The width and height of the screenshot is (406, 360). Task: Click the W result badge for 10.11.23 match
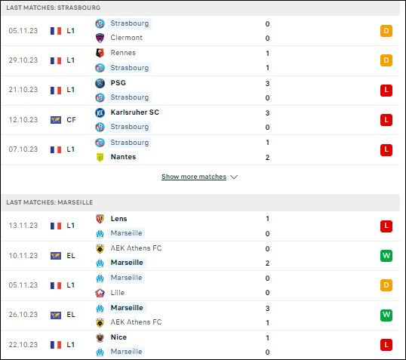386,256
